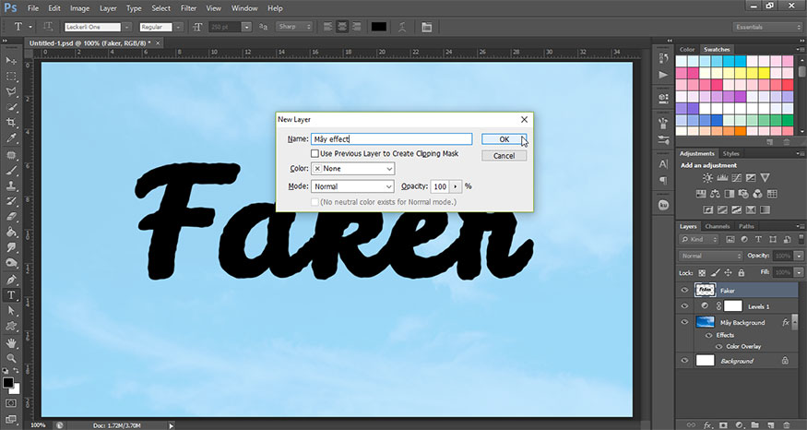Viewport: 807px width, 430px height.
Task: Select the Paint Bucket tool
Action: [x=11, y=232]
